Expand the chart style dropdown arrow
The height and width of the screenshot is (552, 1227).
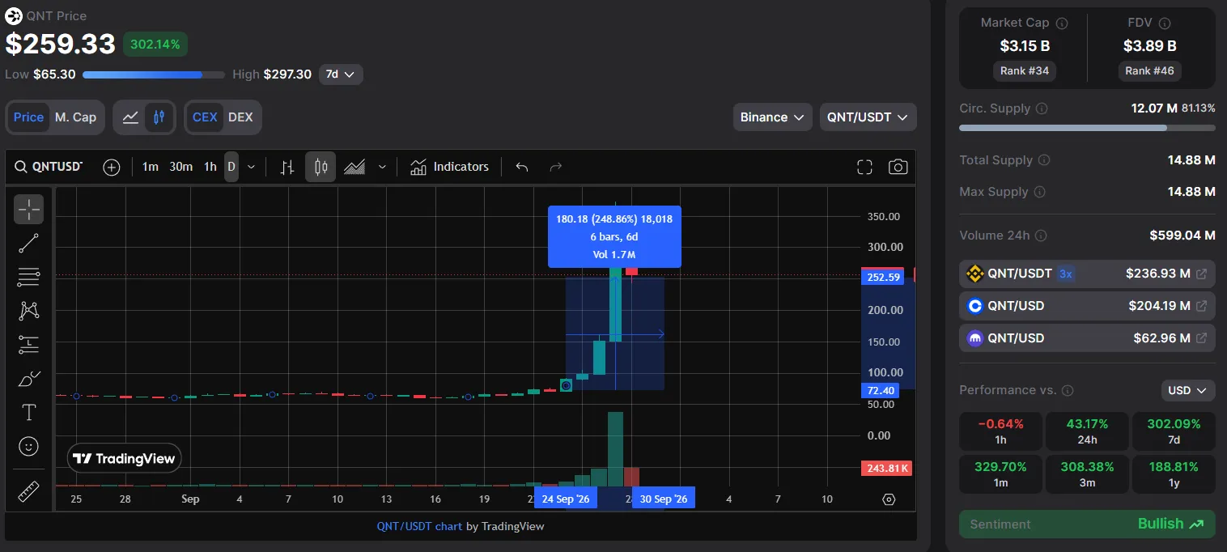(382, 167)
